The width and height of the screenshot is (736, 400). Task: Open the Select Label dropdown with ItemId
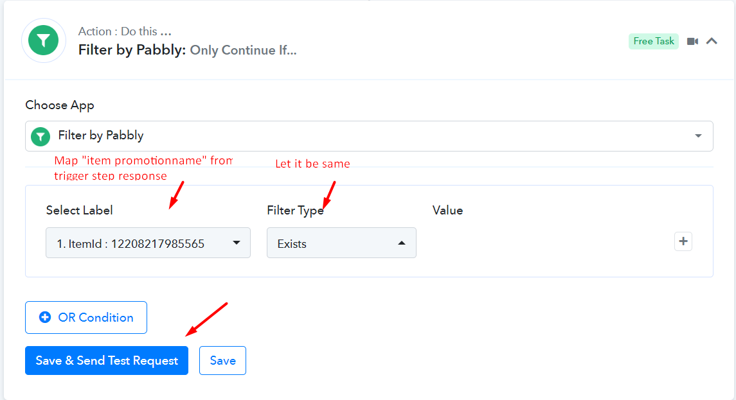click(148, 243)
